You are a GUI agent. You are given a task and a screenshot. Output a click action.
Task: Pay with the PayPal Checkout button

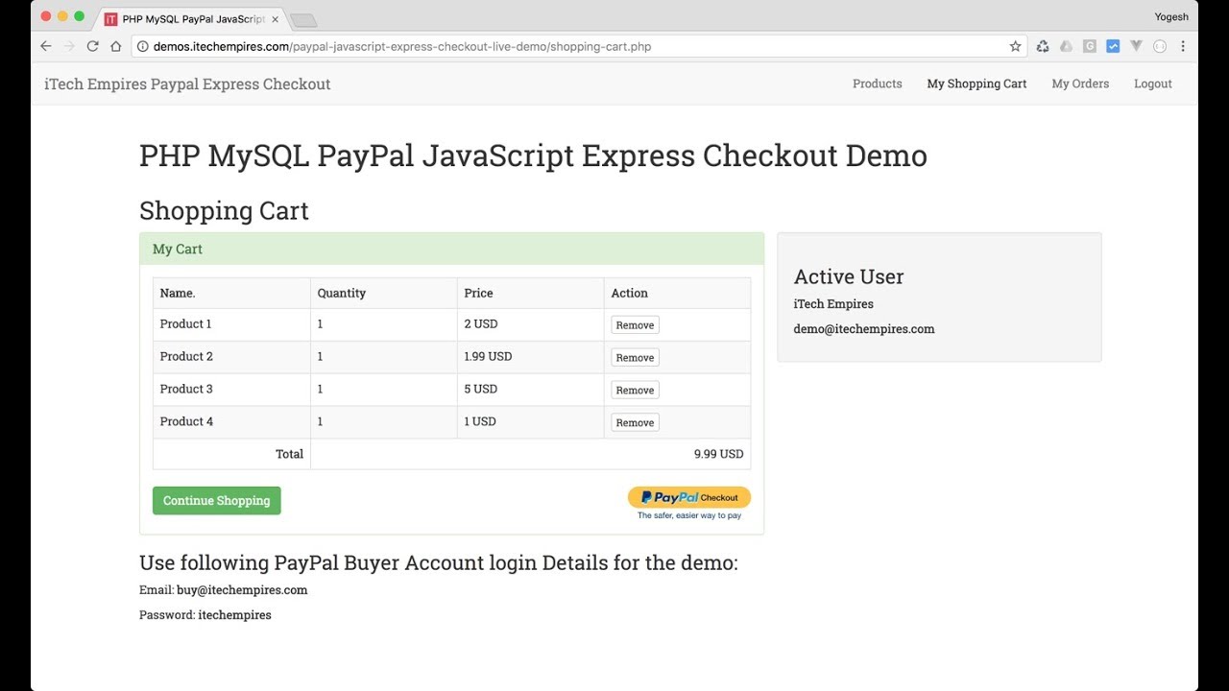689,497
